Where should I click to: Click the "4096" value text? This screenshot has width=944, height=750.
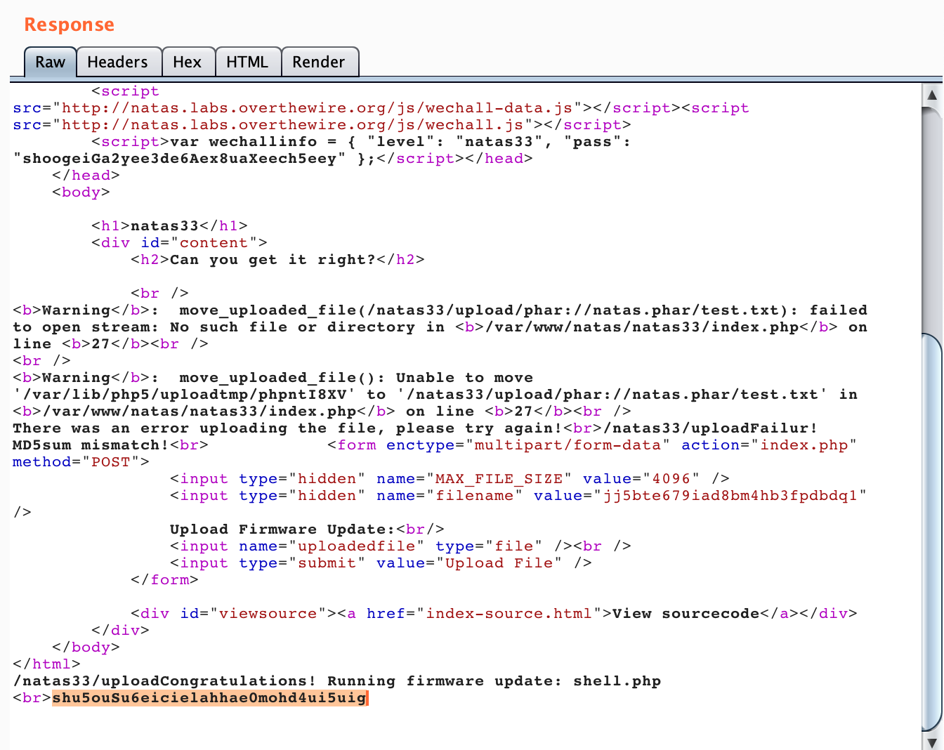pos(671,479)
